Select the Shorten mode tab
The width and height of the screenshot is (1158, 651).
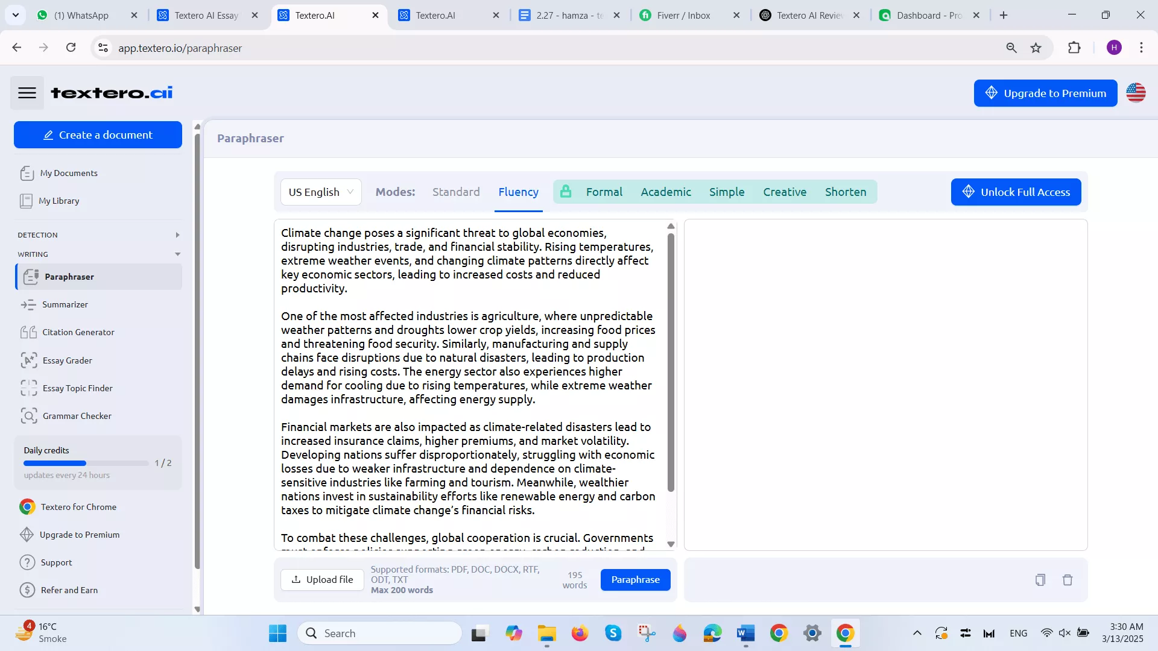click(x=845, y=192)
